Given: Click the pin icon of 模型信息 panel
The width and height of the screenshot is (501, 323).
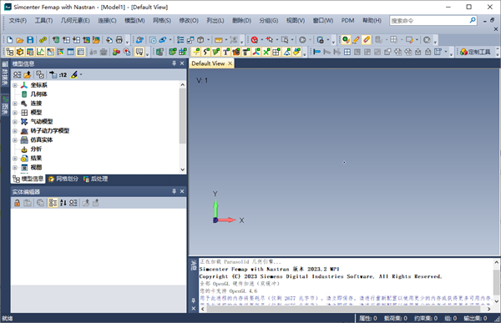Looking at the screenshot, I should click(x=174, y=63).
